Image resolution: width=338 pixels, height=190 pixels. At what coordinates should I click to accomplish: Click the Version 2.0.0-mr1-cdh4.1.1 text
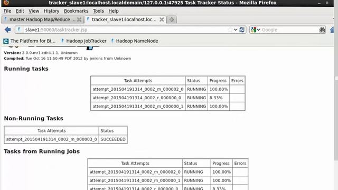pos(41,53)
